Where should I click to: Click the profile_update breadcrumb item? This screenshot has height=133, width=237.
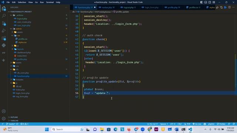tap(122, 12)
